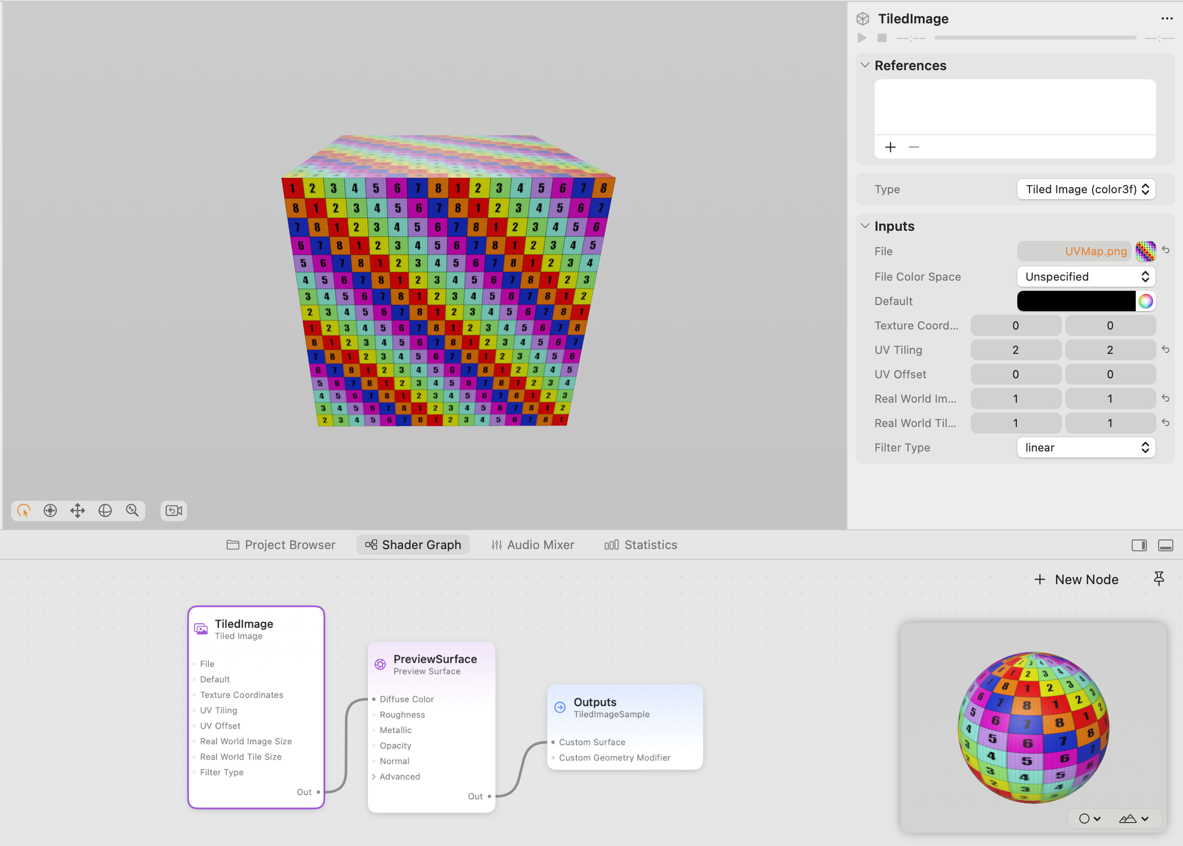Collapse the References section
The width and height of the screenshot is (1183, 846).
(865, 65)
